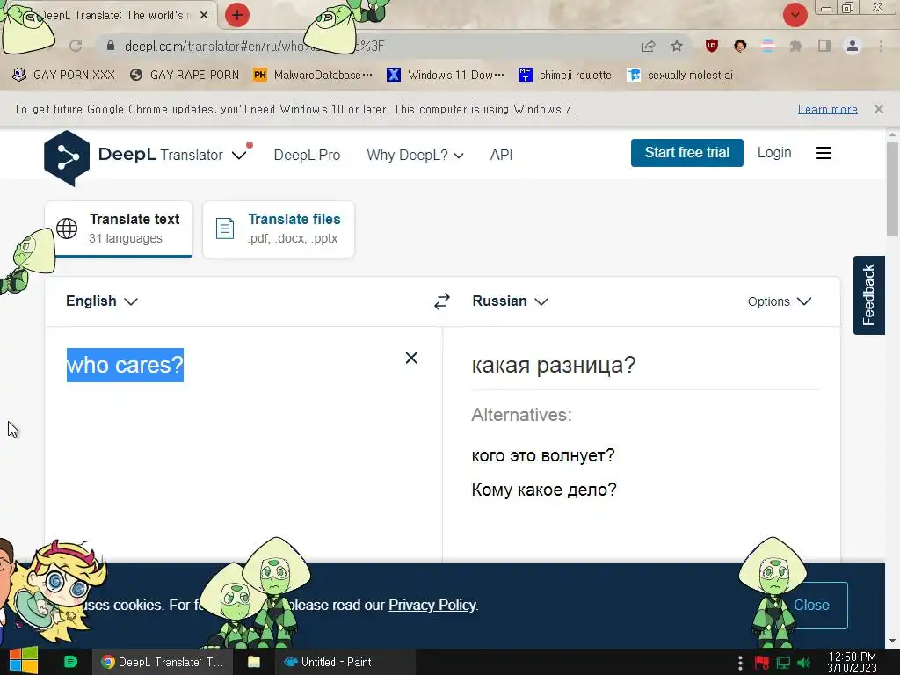Viewport: 900px width, 675px height.
Task: Click the document icon in Translate files
Action: (x=224, y=229)
